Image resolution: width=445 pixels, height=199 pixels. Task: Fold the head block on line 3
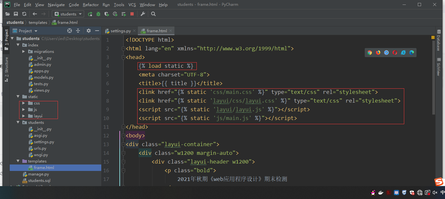tap(123, 57)
